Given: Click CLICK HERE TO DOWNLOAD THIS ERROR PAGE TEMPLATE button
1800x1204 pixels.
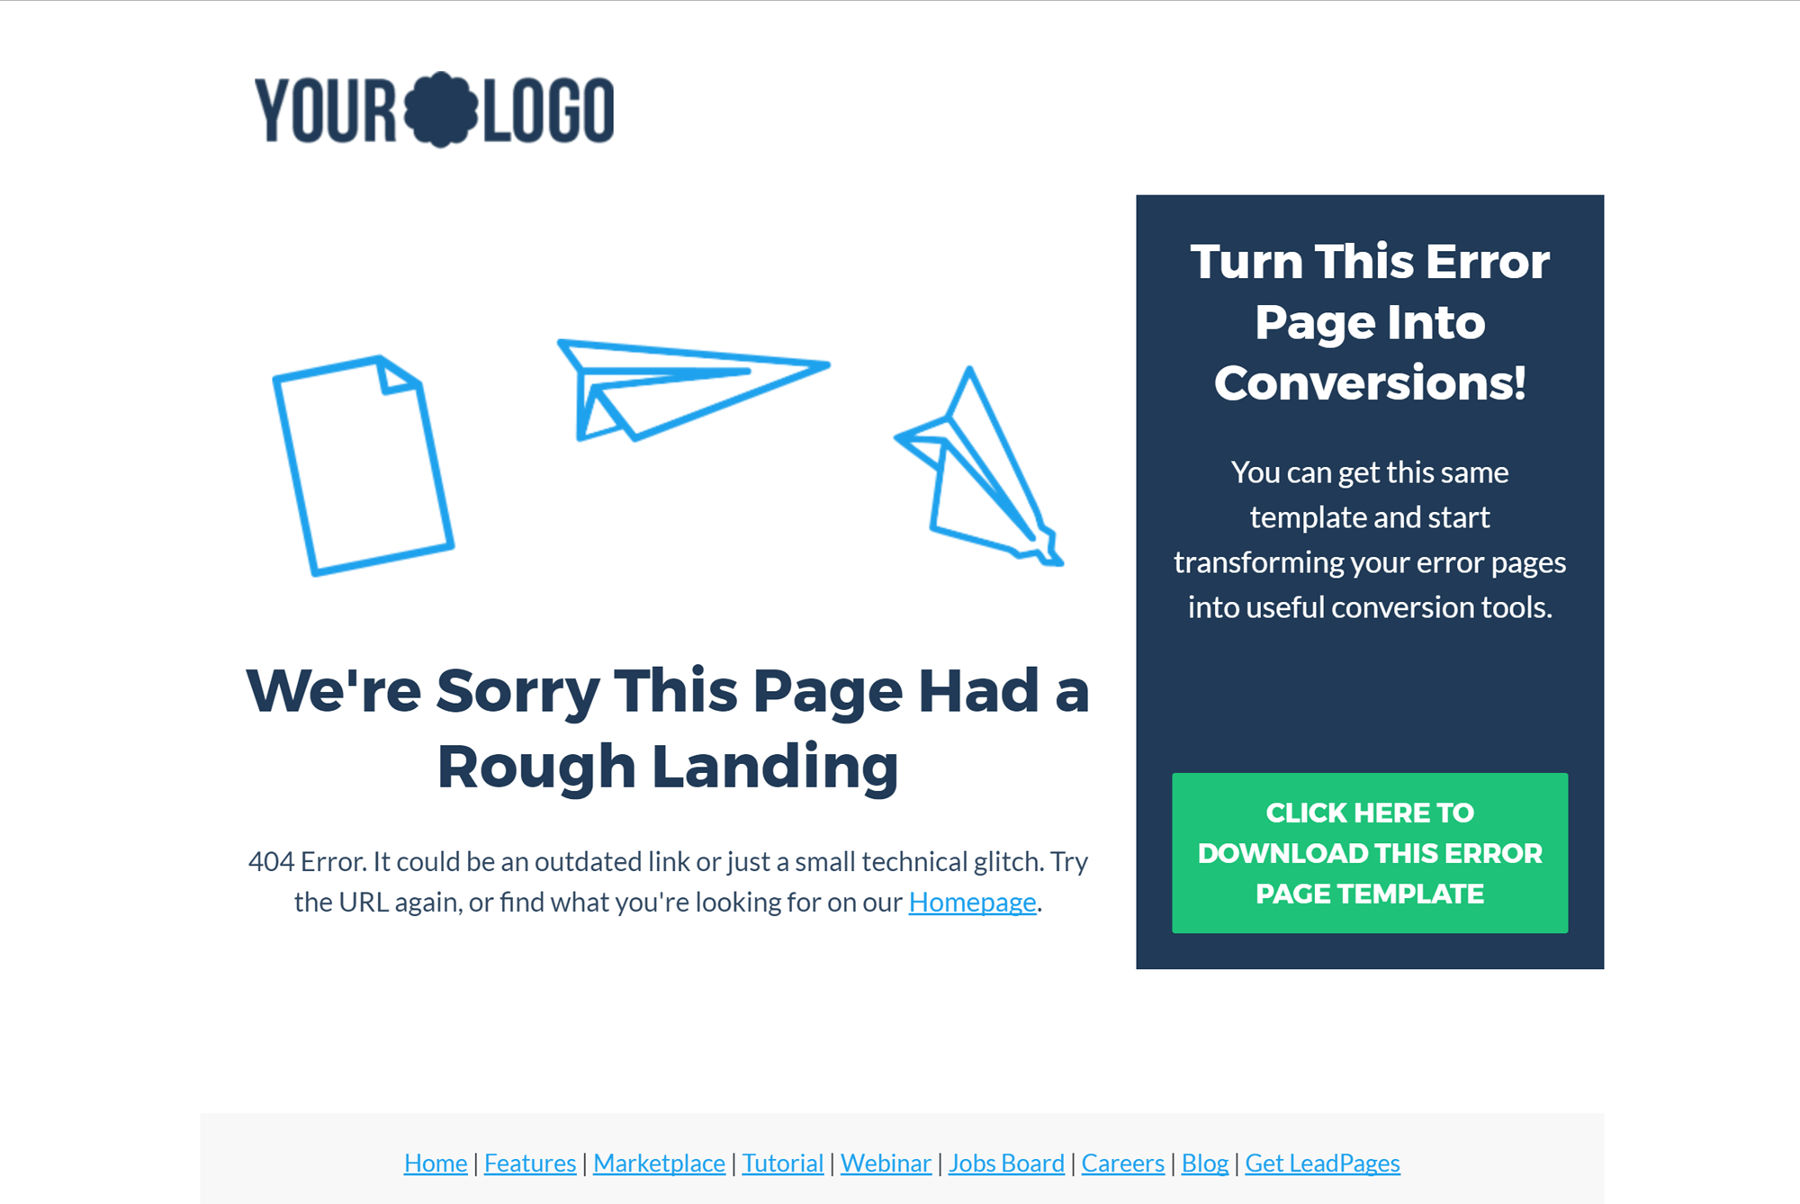Looking at the screenshot, I should pyautogui.click(x=1369, y=852).
